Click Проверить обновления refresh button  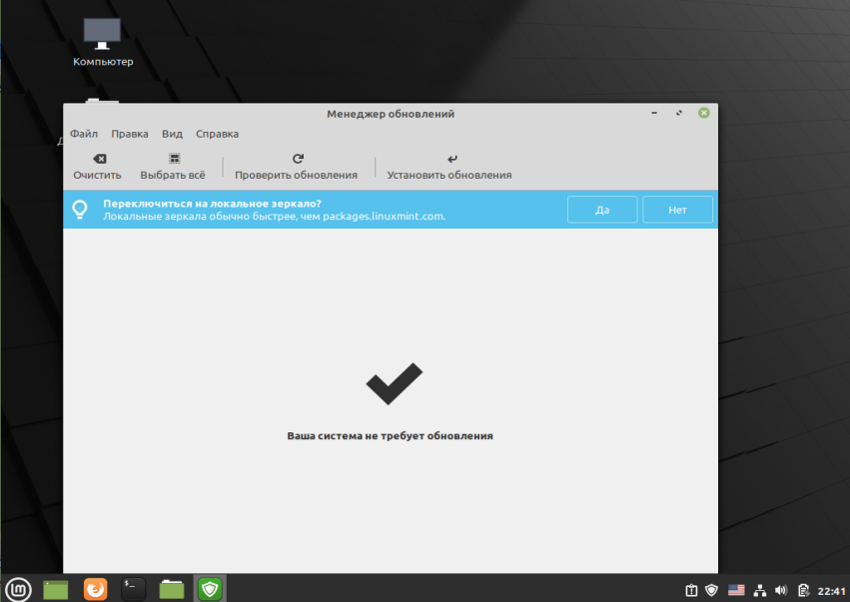coord(296,167)
